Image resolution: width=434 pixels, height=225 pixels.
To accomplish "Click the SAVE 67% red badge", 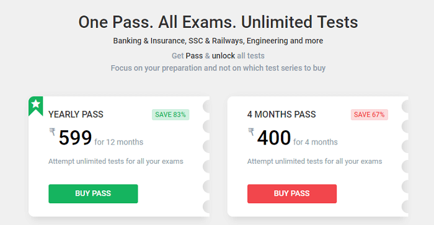I will pyautogui.click(x=370, y=115).
